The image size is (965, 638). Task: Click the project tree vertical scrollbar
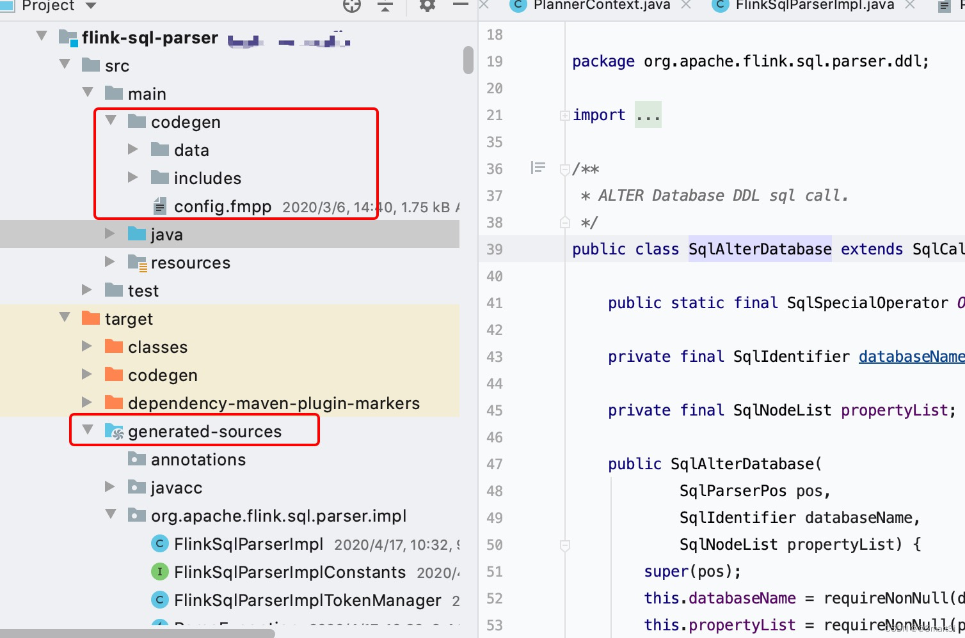click(x=468, y=60)
